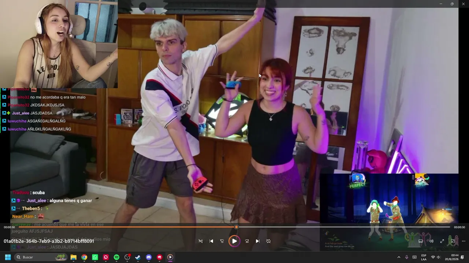Viewport: 469px width, 263px height.
Task: Click the Buscar taskbar search box
Action: tap(41, 257)
